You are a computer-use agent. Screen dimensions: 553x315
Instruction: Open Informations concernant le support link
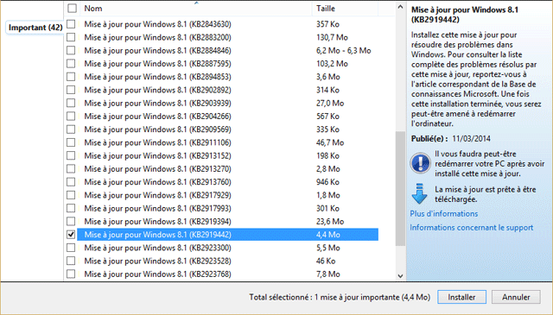[x=471, y=228]
